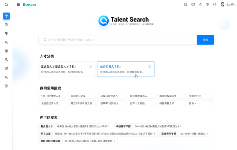Select the 绩效得D或E的人 saved search
The image size is (237, 150).
point(111,103)
